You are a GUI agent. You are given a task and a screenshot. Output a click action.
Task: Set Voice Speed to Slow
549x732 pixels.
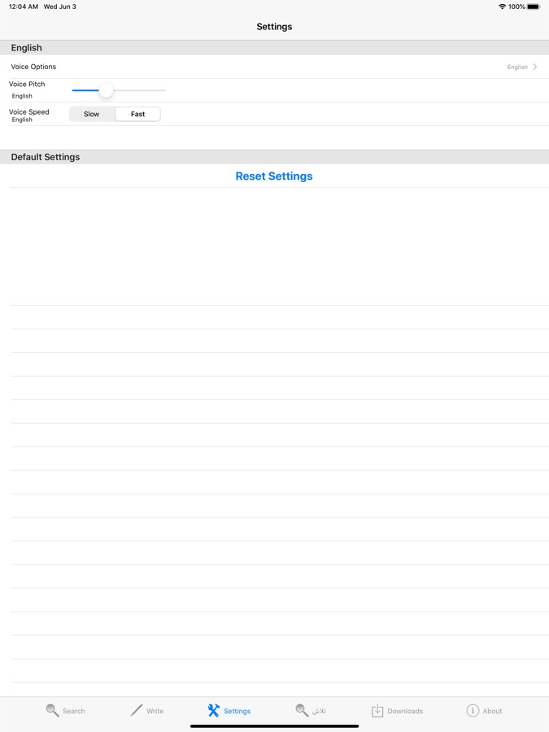point(92,114)
